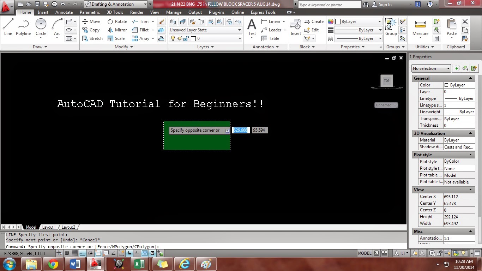Viewport: 482px width, 271px height.
Task: Toggle Grid Display in the status bar
Action: click(x=76, y=253)
